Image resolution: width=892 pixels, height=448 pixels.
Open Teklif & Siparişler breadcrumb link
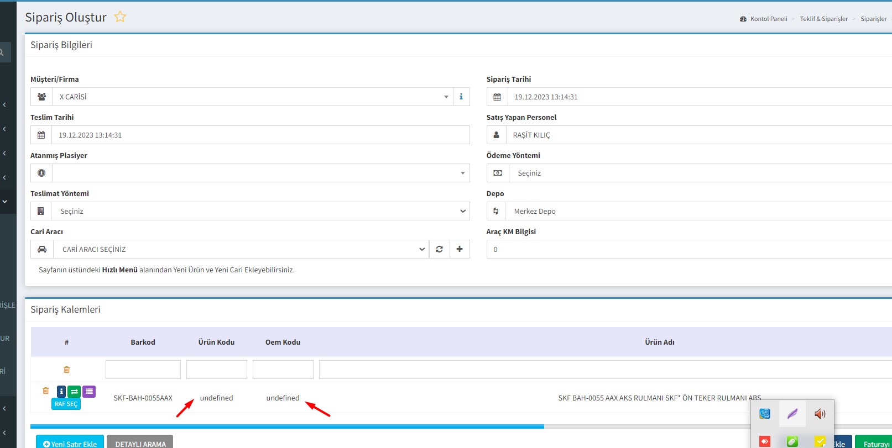[x=823, y=19]
